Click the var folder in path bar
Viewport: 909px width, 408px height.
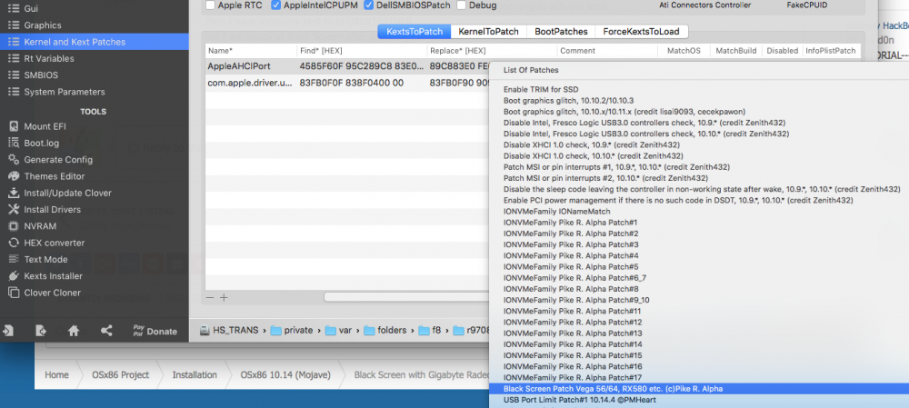338,331
